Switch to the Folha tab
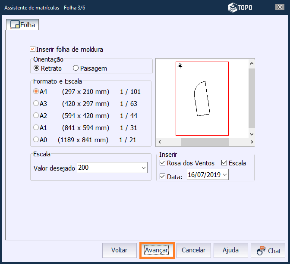The height and width of the screenshot is (264, 290). pyautogui.click(x=22, y=25)
